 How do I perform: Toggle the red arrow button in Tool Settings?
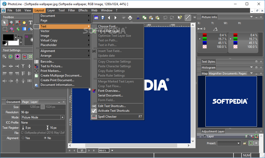[25, 56]
